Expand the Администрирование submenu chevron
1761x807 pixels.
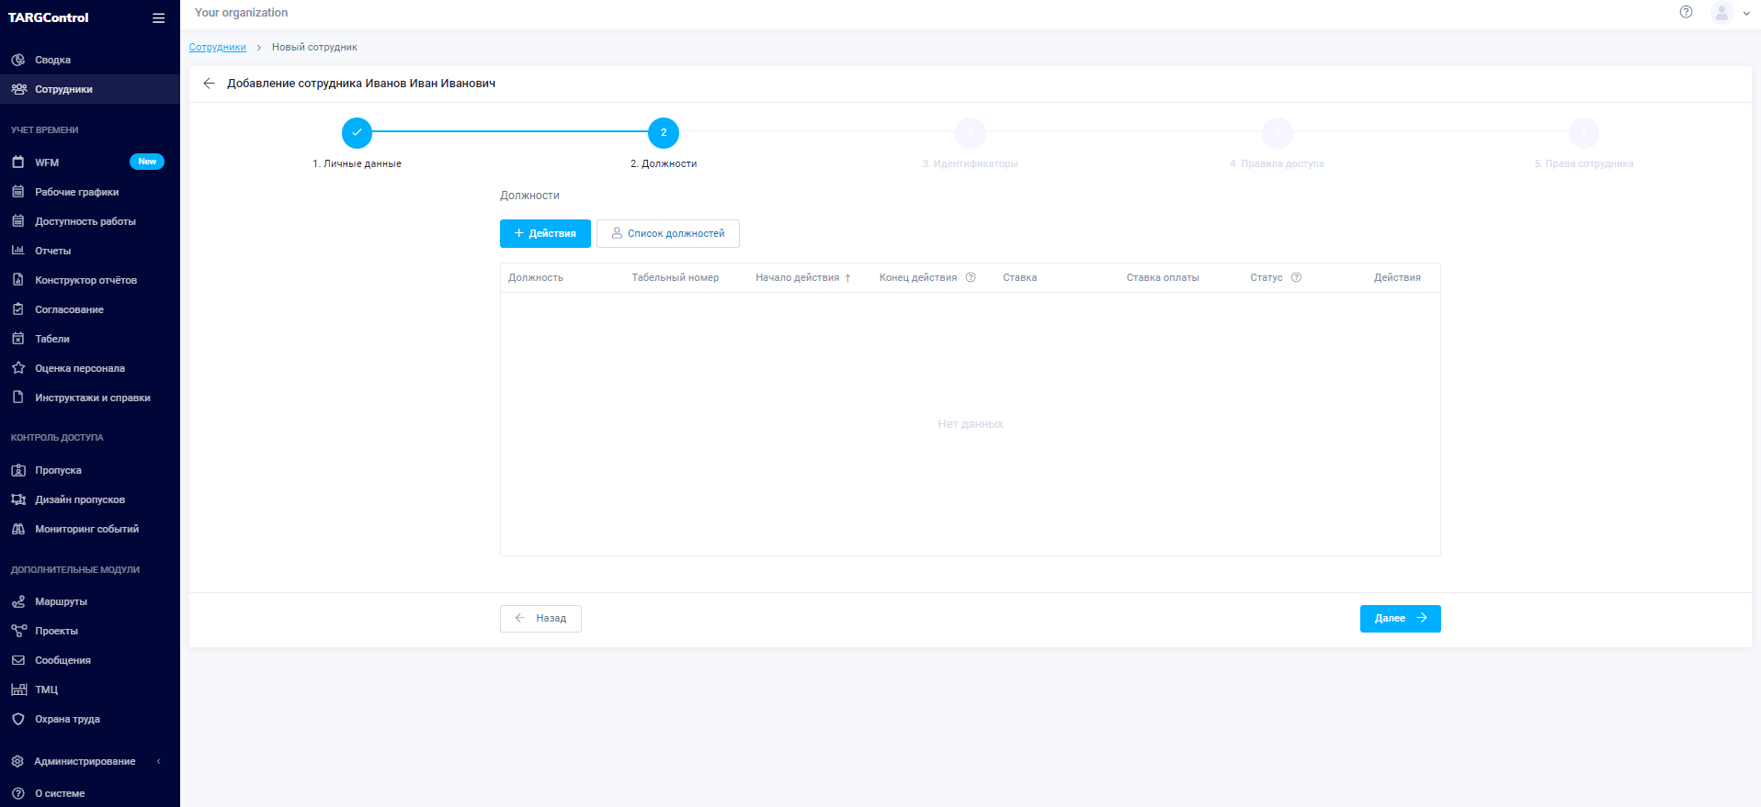click(x=158, y=761)
